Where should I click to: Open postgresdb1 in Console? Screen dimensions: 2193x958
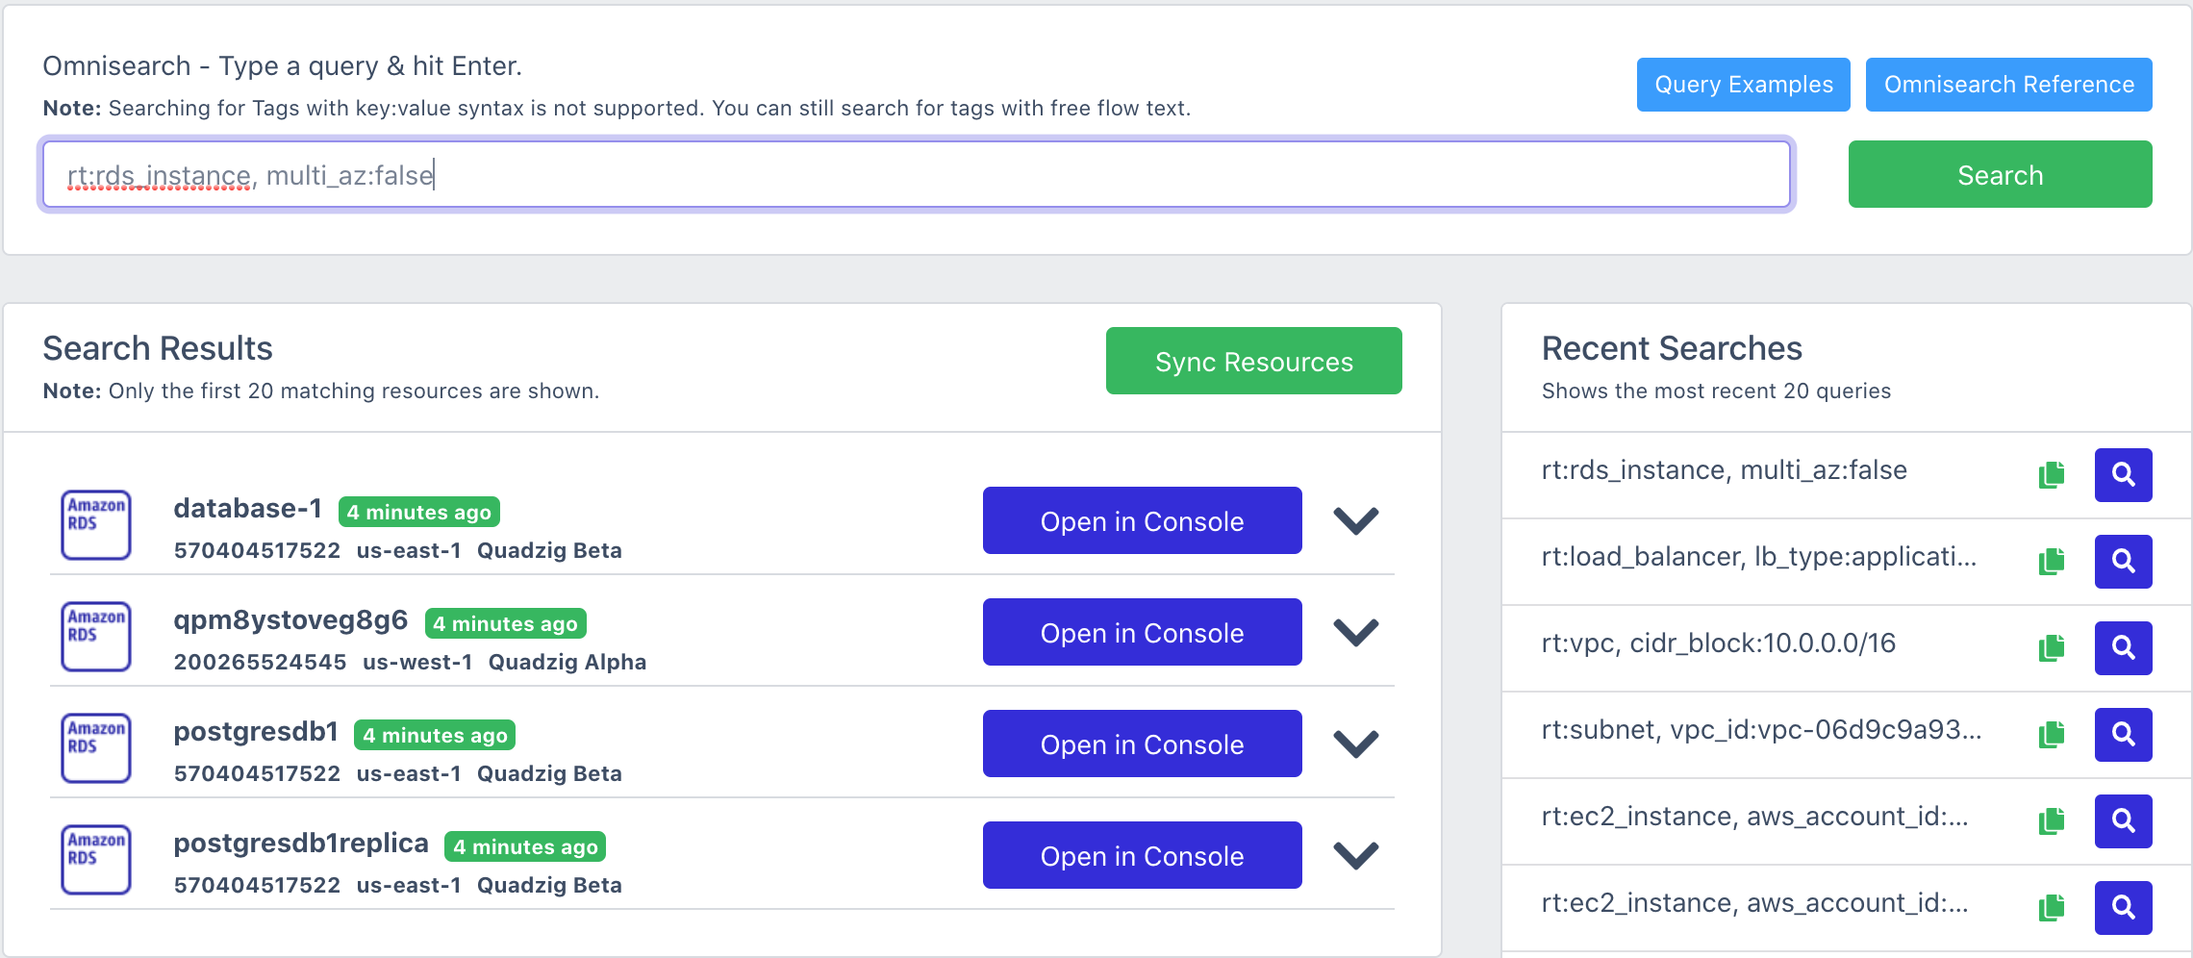tap(1142, 744)
